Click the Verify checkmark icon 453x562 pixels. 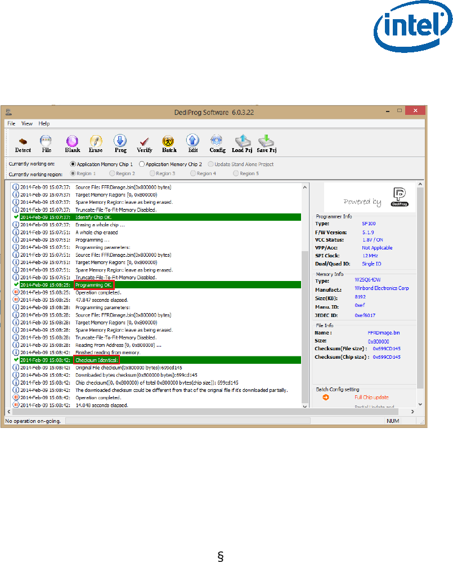pos(144,144)
